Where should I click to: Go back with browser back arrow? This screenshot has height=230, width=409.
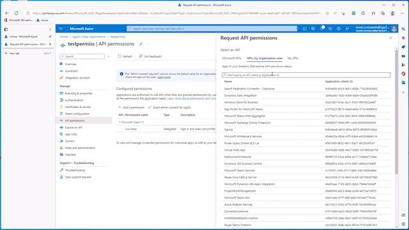(x=7, y=13)
